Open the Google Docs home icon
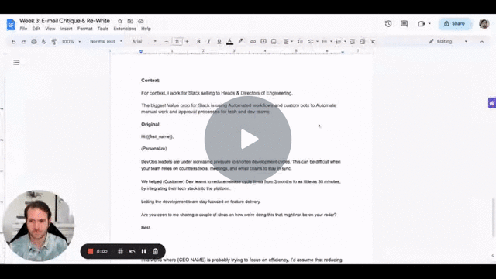Image resolution: width=496 pixels, height=279 pixels. coord(11,25)
